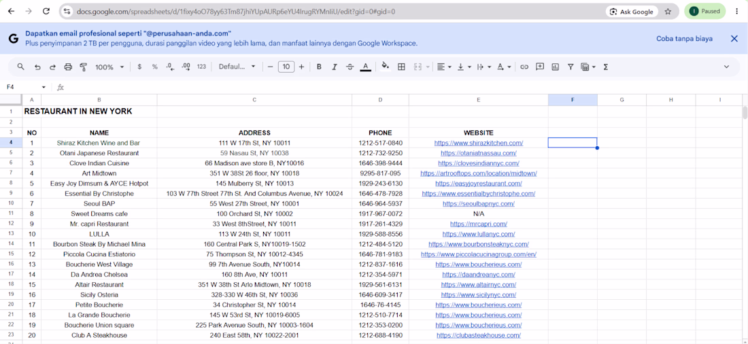This screenshot has height=344, width=748.
Task: Click the vertical scrollbar thumb
Action: tap(745, 112)
